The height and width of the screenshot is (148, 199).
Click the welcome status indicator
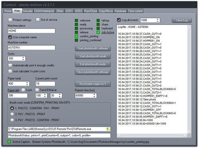[x=76, y=20]
